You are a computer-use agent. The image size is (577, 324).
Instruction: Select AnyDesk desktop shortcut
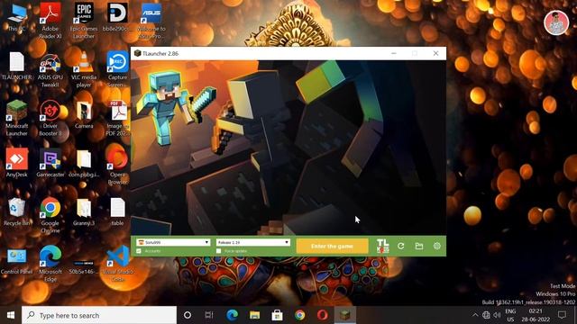17,163
